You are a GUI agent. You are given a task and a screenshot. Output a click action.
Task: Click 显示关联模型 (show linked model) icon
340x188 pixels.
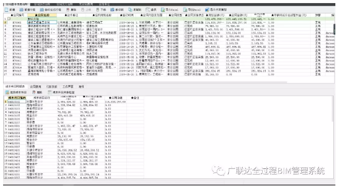point(207,10)
